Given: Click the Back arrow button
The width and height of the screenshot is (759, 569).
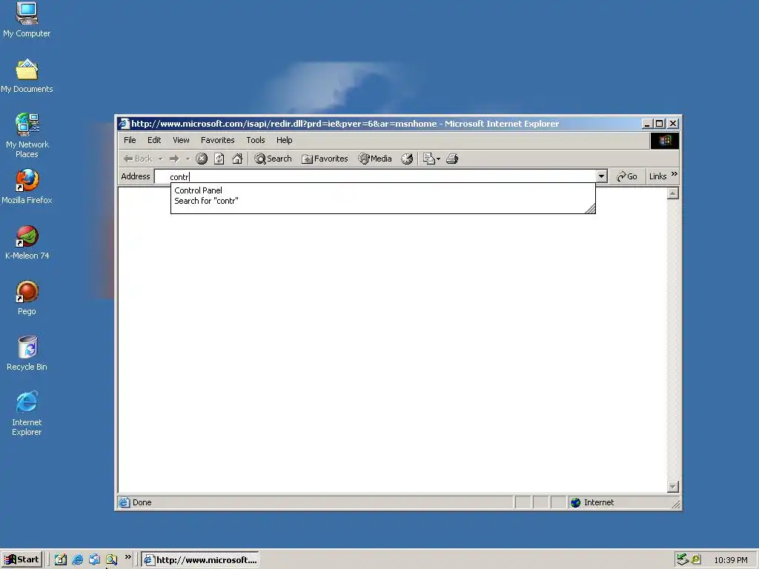Looking at the screenshot, I should pyautogui.click(x=138, y=159).
